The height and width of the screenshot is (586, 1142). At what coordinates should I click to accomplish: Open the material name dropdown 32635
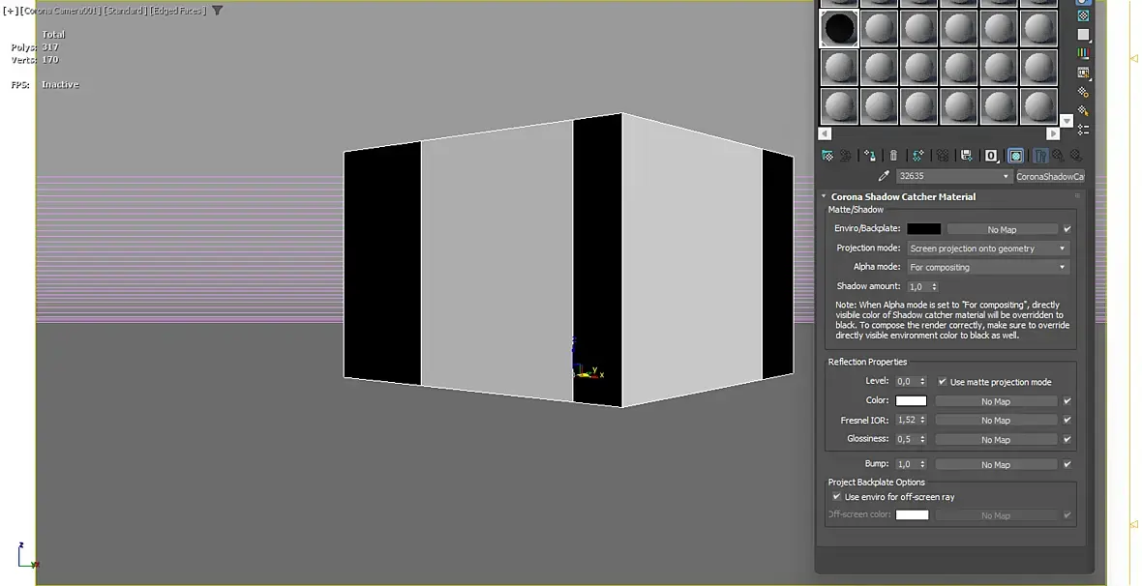(954, 176)
